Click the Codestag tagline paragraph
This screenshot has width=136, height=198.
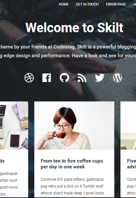coord(68,51)
